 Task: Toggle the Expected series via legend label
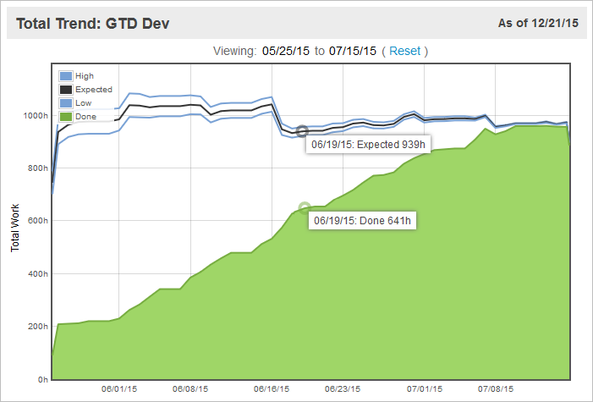(93, 89)
